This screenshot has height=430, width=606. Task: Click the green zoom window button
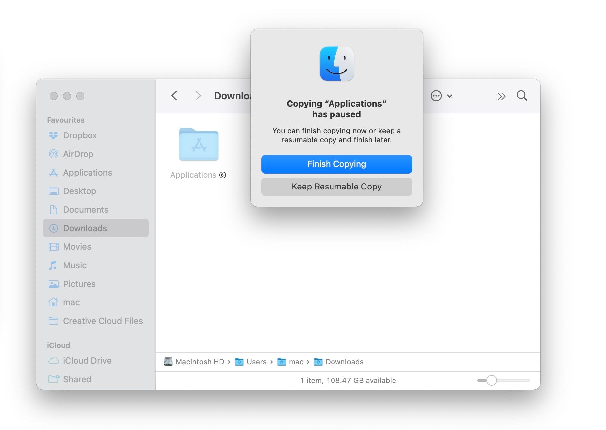click(x=80, y=96)
